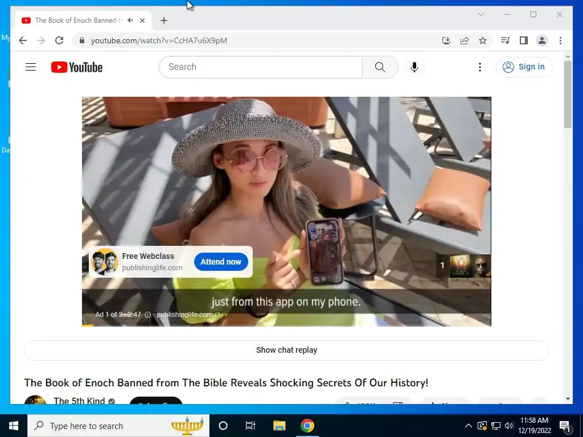Open Chrome profile avatar
The width and height of the screenshot is (583, 437).
542,40
